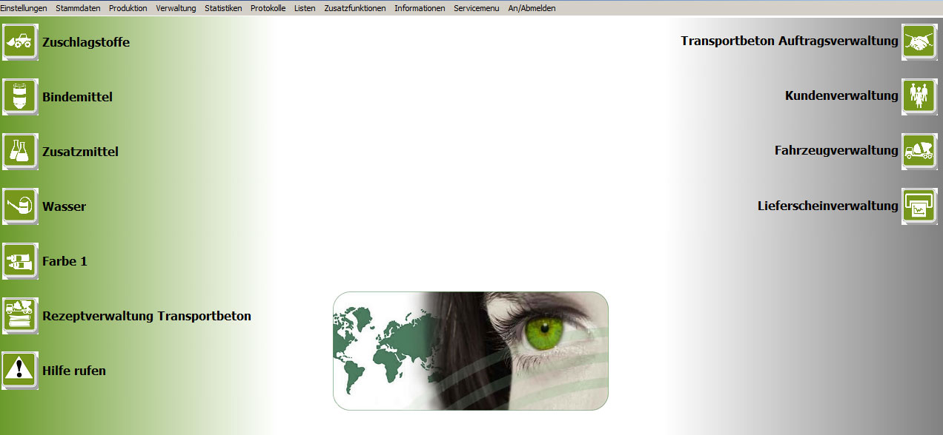
Task: Click the Farbe 1 icon
Action: pyautogui.click(x=20, y=261)
